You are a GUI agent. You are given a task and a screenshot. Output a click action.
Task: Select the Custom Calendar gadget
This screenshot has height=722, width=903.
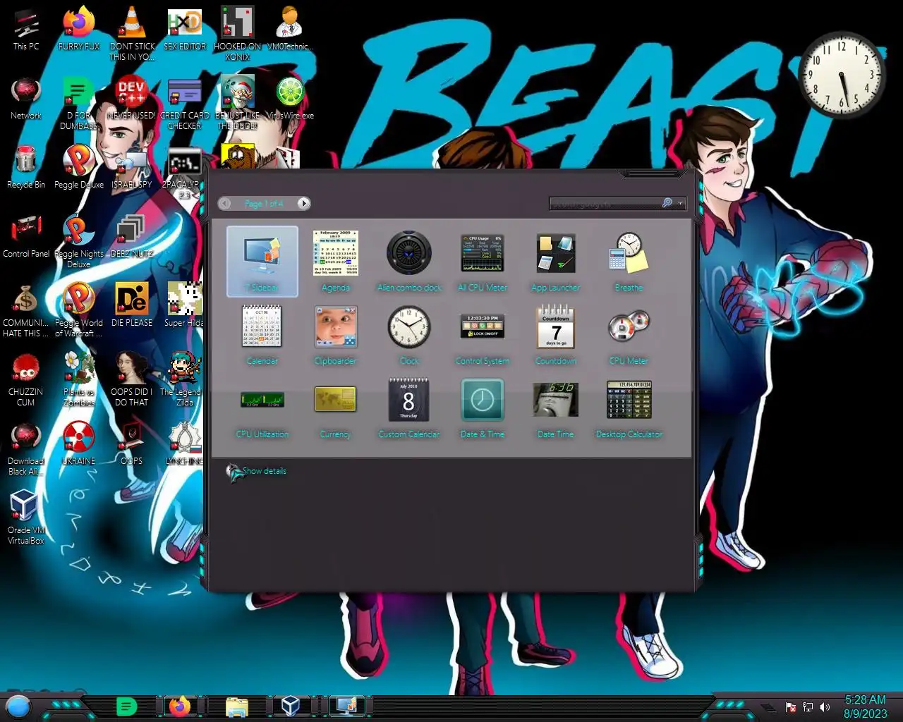(x=409, y=408)
